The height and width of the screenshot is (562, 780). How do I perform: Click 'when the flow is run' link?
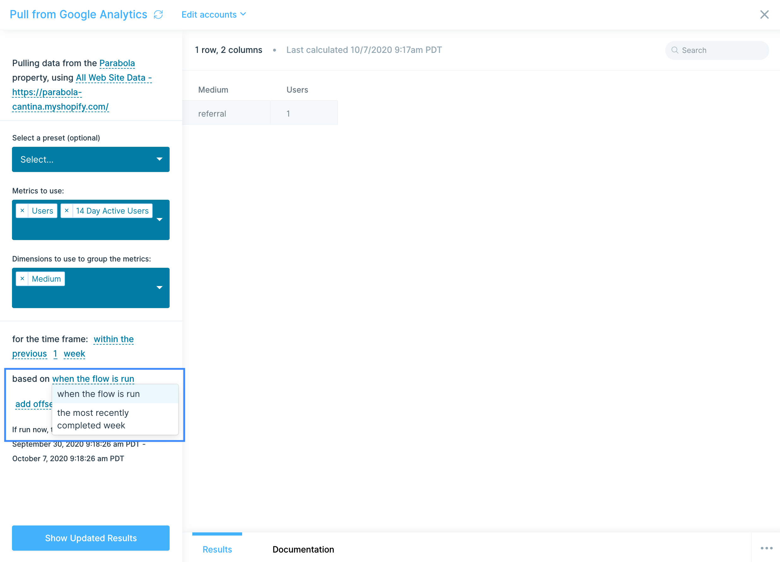click(x=93, y=379)
